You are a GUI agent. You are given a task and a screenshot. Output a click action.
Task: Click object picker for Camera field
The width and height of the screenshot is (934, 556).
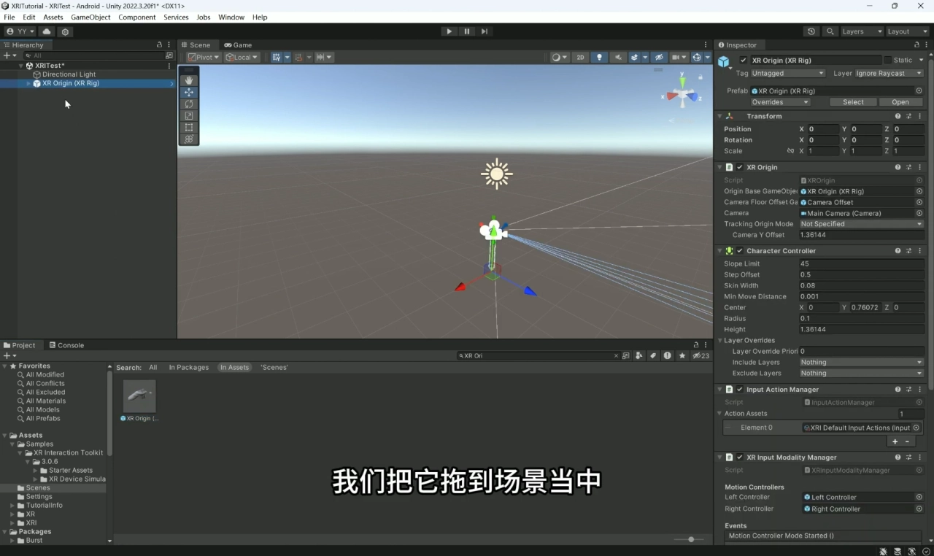click(x=919, y=213)
